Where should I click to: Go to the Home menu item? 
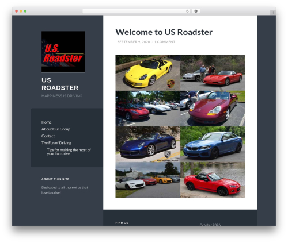tap(46, 122)
